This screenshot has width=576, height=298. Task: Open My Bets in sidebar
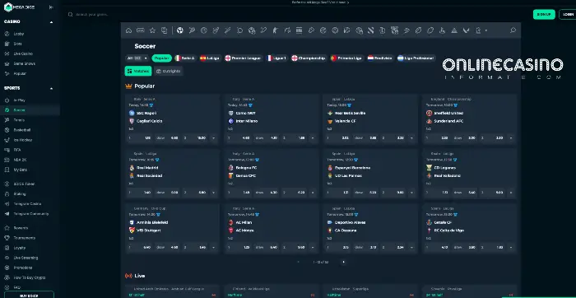pos(21,170)
